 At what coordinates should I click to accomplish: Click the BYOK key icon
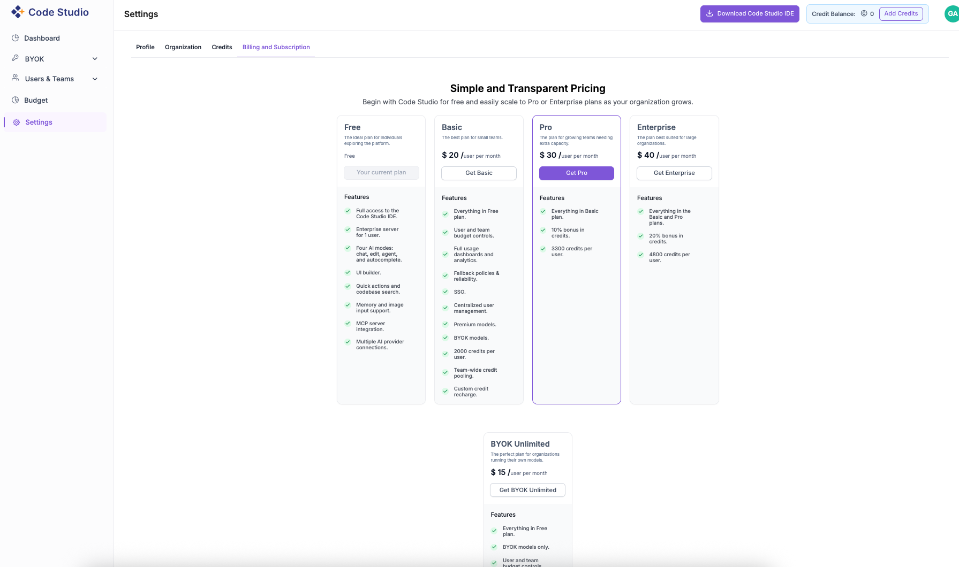coord(14,58)
